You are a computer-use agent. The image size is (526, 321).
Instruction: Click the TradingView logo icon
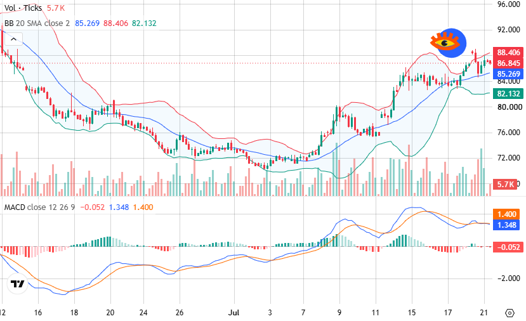click(17, 284)
